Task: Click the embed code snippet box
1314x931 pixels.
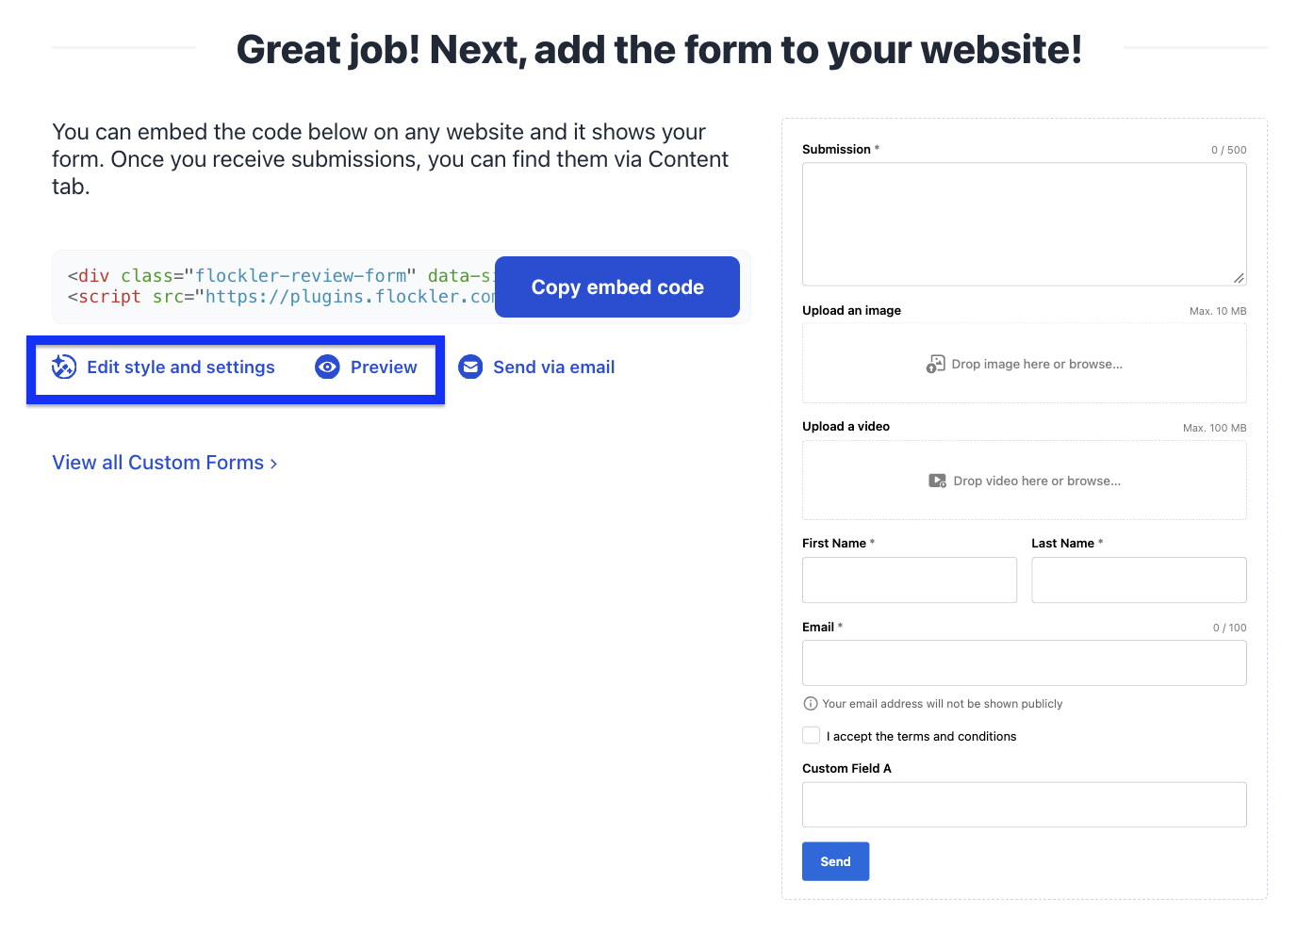Action: [x=273, y=286]
